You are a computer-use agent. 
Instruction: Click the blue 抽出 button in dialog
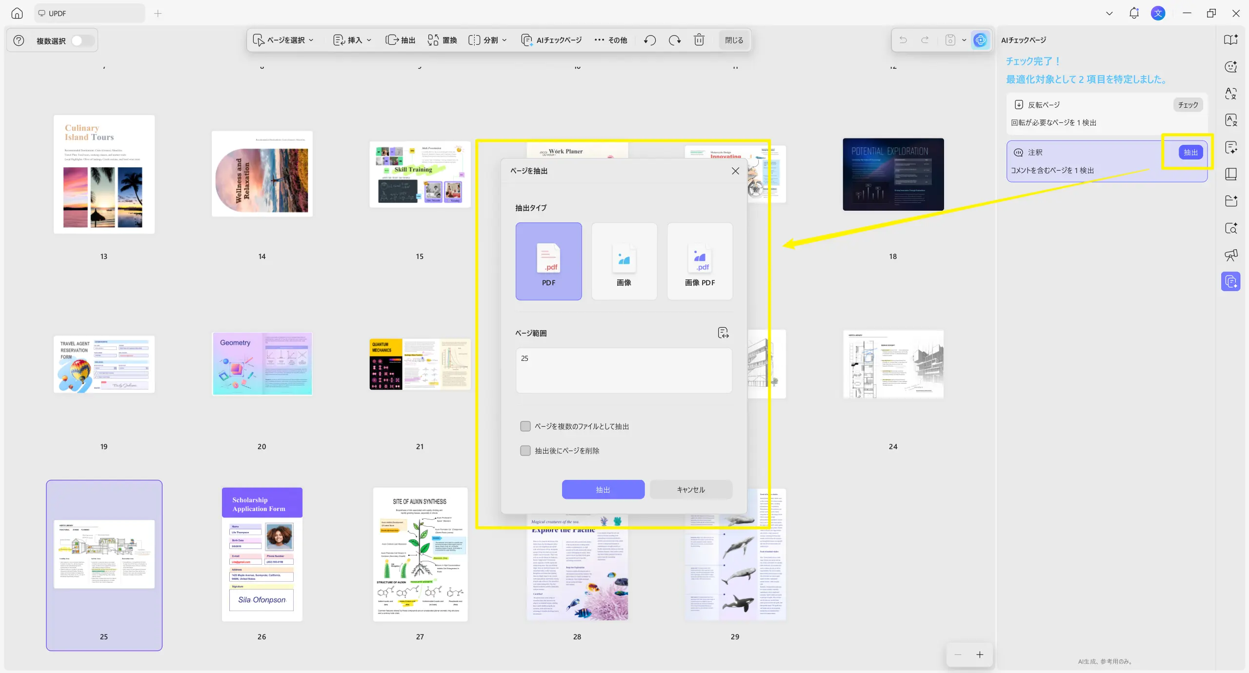[x=603, y=490]
